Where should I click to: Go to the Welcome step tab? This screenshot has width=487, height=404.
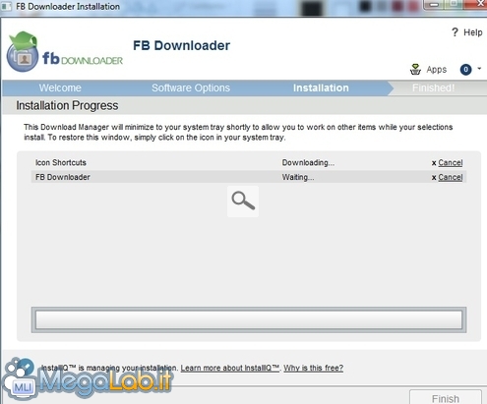(x=60, y=87)
